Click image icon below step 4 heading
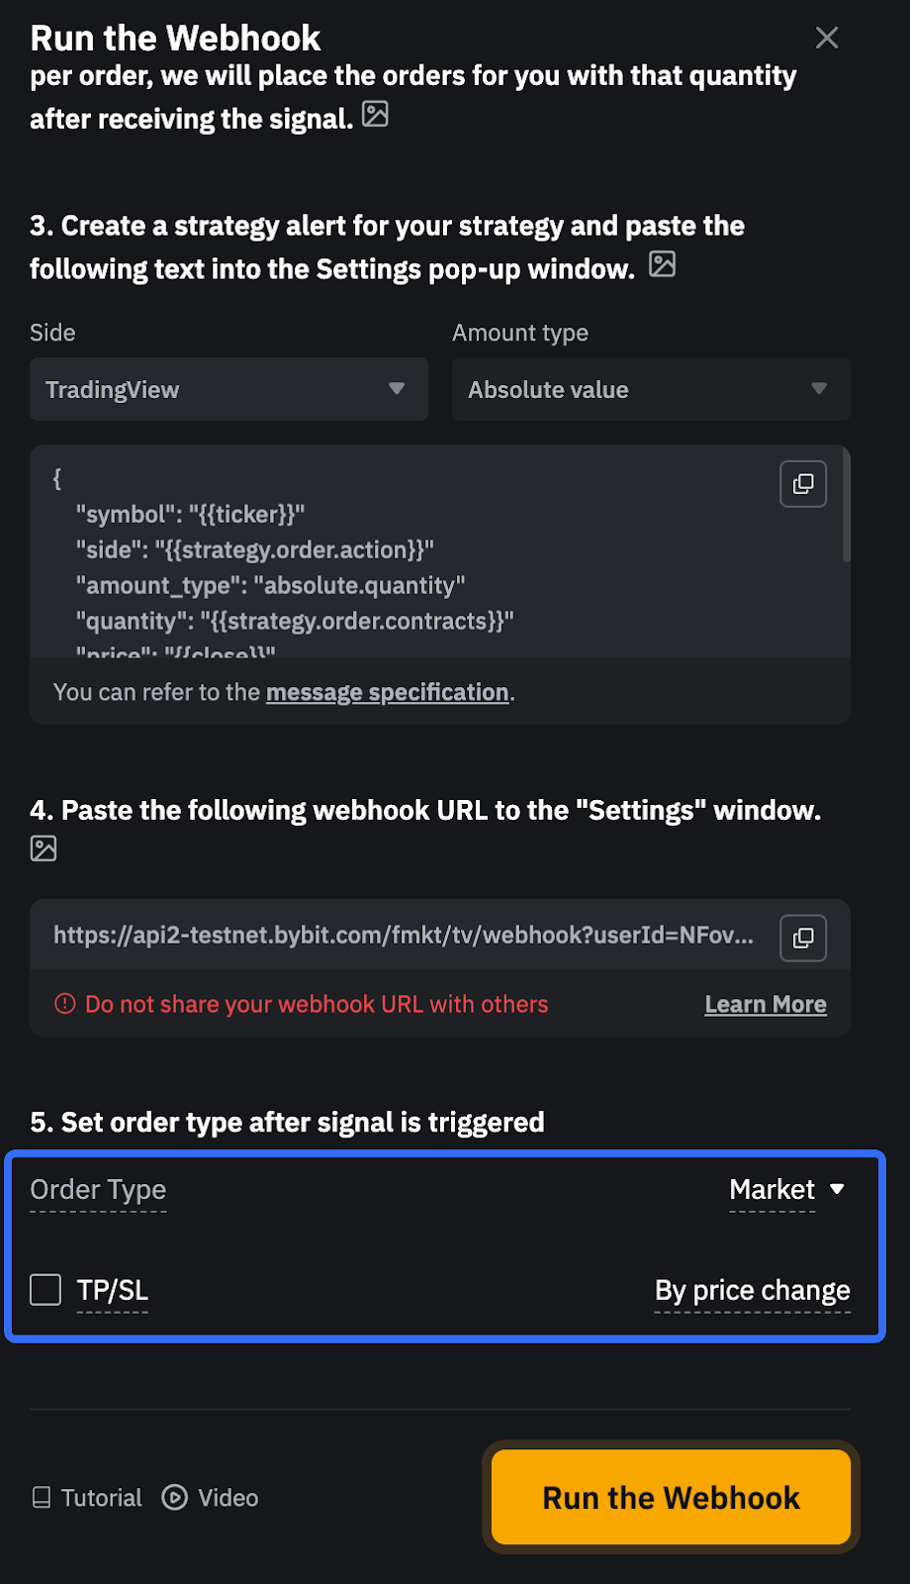The height and width of the screenshot is (1584, 910). 44,848
